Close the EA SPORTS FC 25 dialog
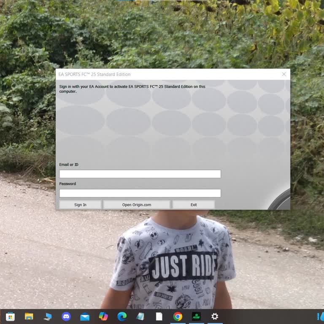 click(x=284, y=74)
